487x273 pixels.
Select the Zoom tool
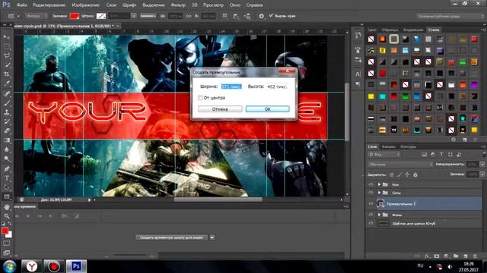point(7,216)
